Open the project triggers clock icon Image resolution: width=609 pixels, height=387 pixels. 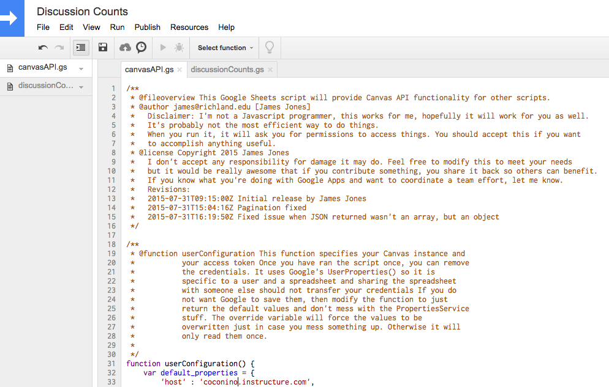[x=142, y=47]
